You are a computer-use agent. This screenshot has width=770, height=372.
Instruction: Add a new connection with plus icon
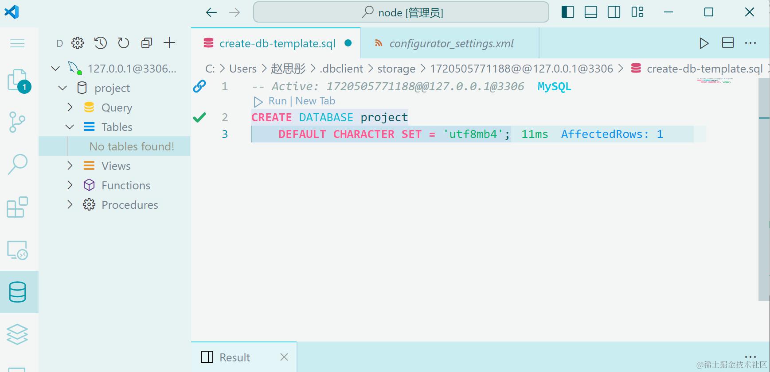[169, 43]
